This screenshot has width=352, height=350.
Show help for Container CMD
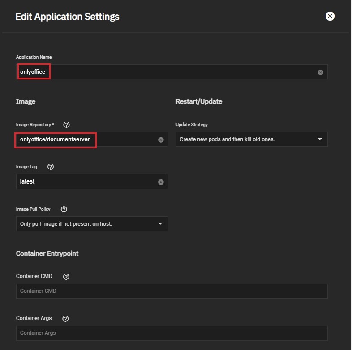pos(66,277)
